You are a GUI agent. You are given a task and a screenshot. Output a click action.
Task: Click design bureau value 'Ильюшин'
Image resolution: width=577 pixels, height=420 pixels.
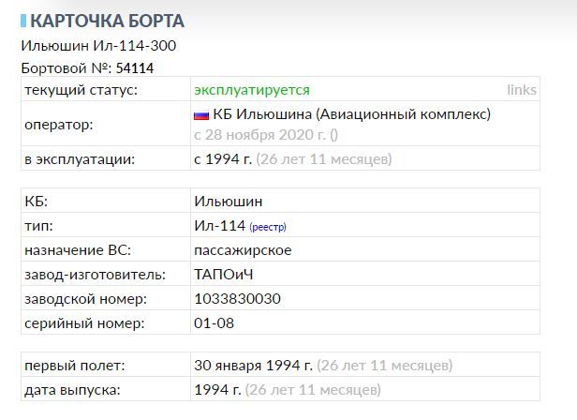[x=228, y=202]
